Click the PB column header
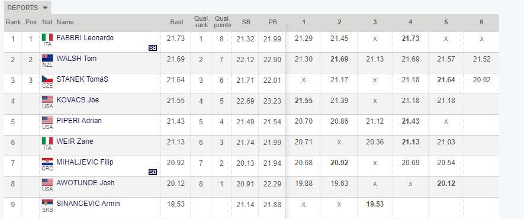This screenshot has width=524, height=219. pos(273,22)
